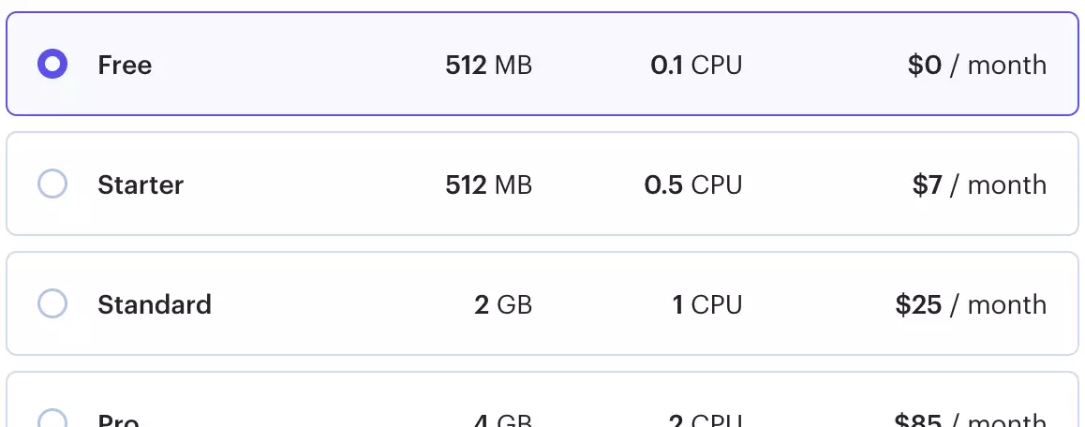The height and width of the screenshot is (427, 1085).
Task: Click 512 MB in the Starter row
Action: coord(488,184)
